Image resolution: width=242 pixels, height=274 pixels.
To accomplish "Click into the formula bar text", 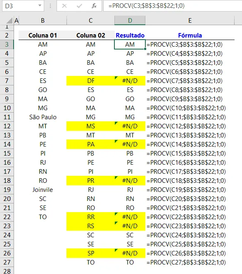I will [x=173, y=6].
